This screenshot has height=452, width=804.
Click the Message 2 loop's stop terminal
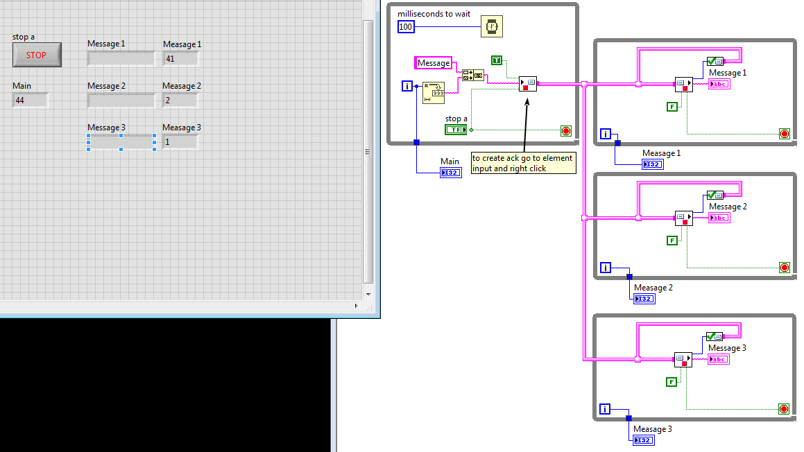pos(785,267)
